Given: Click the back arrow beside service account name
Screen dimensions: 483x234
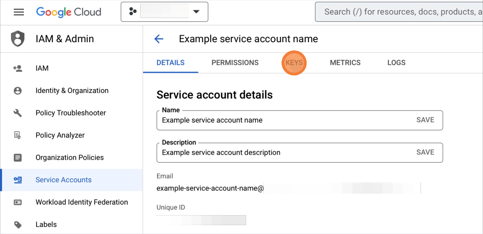Looking at the screenshot, I should click(x=159, y=39).
